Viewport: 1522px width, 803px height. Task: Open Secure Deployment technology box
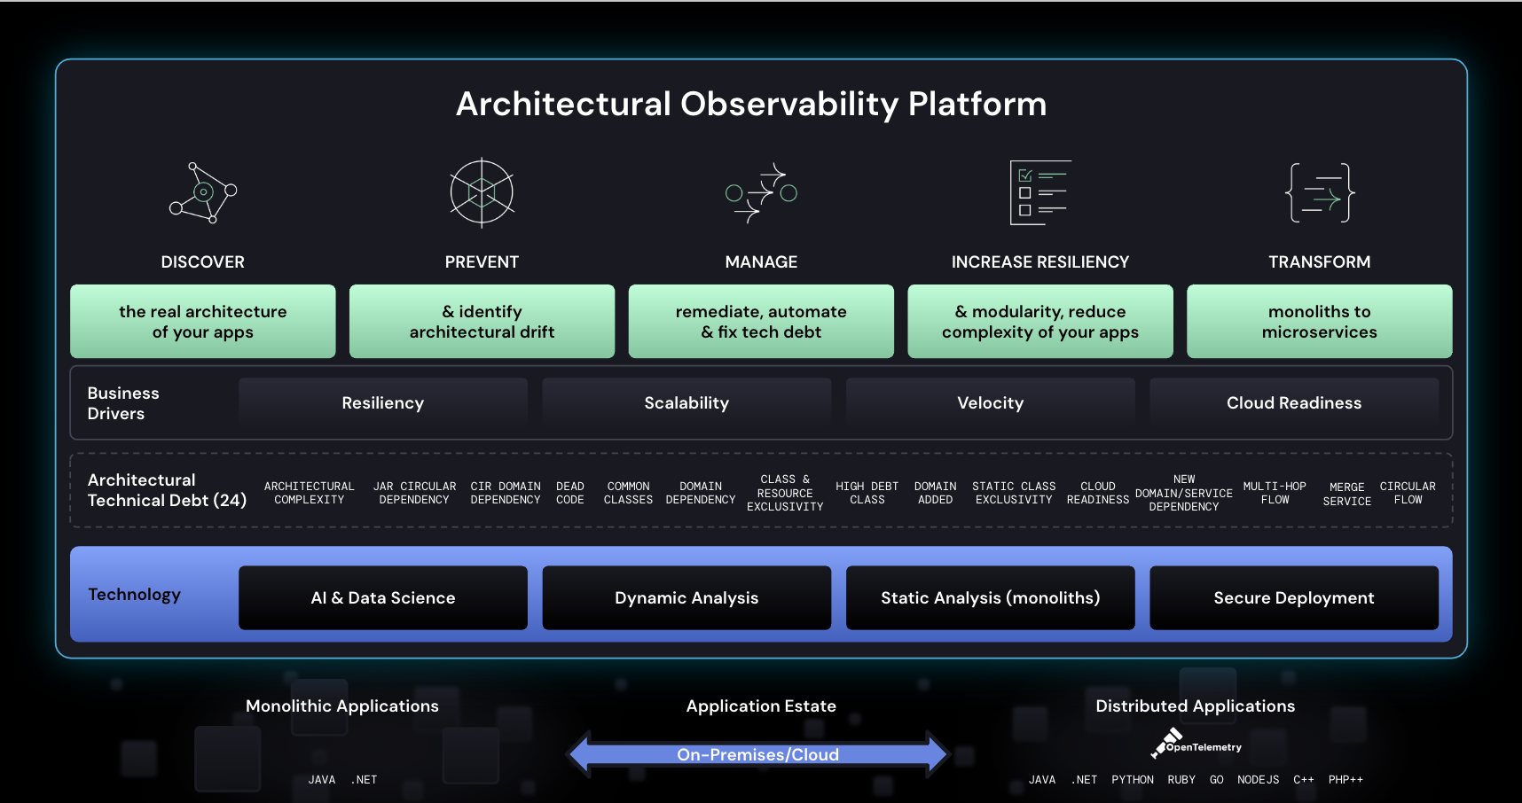point(1294,598)
